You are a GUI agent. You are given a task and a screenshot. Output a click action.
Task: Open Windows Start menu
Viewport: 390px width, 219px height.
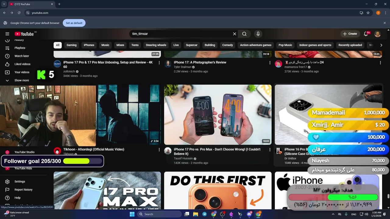click(x=132, y=214)
